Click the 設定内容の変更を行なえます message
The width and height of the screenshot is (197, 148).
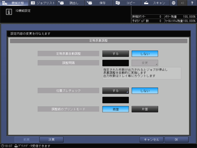coord(30,34)
